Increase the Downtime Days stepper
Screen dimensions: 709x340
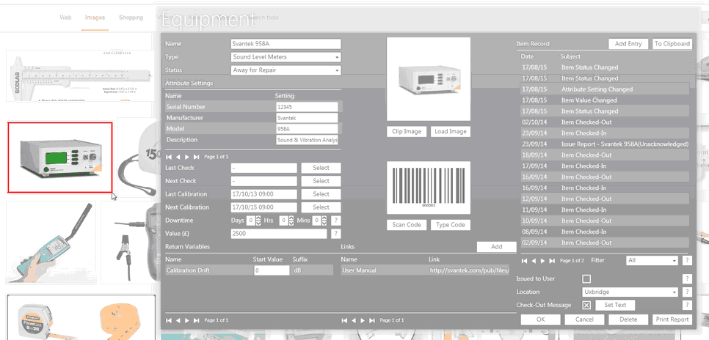click(258, 218)
